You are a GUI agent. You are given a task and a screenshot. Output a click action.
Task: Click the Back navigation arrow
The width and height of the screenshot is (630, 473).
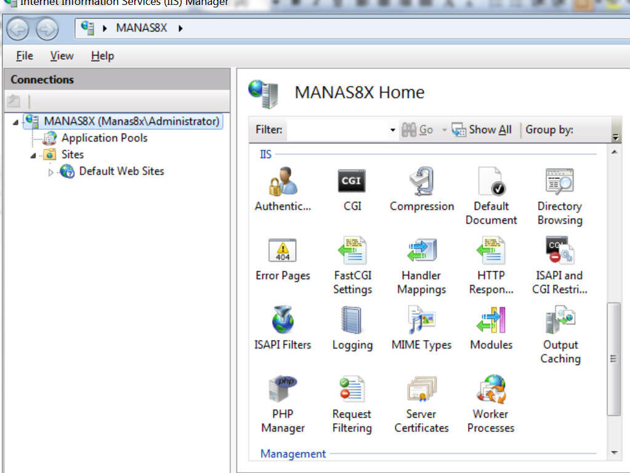pyautogui.click(x=18, y=29)
